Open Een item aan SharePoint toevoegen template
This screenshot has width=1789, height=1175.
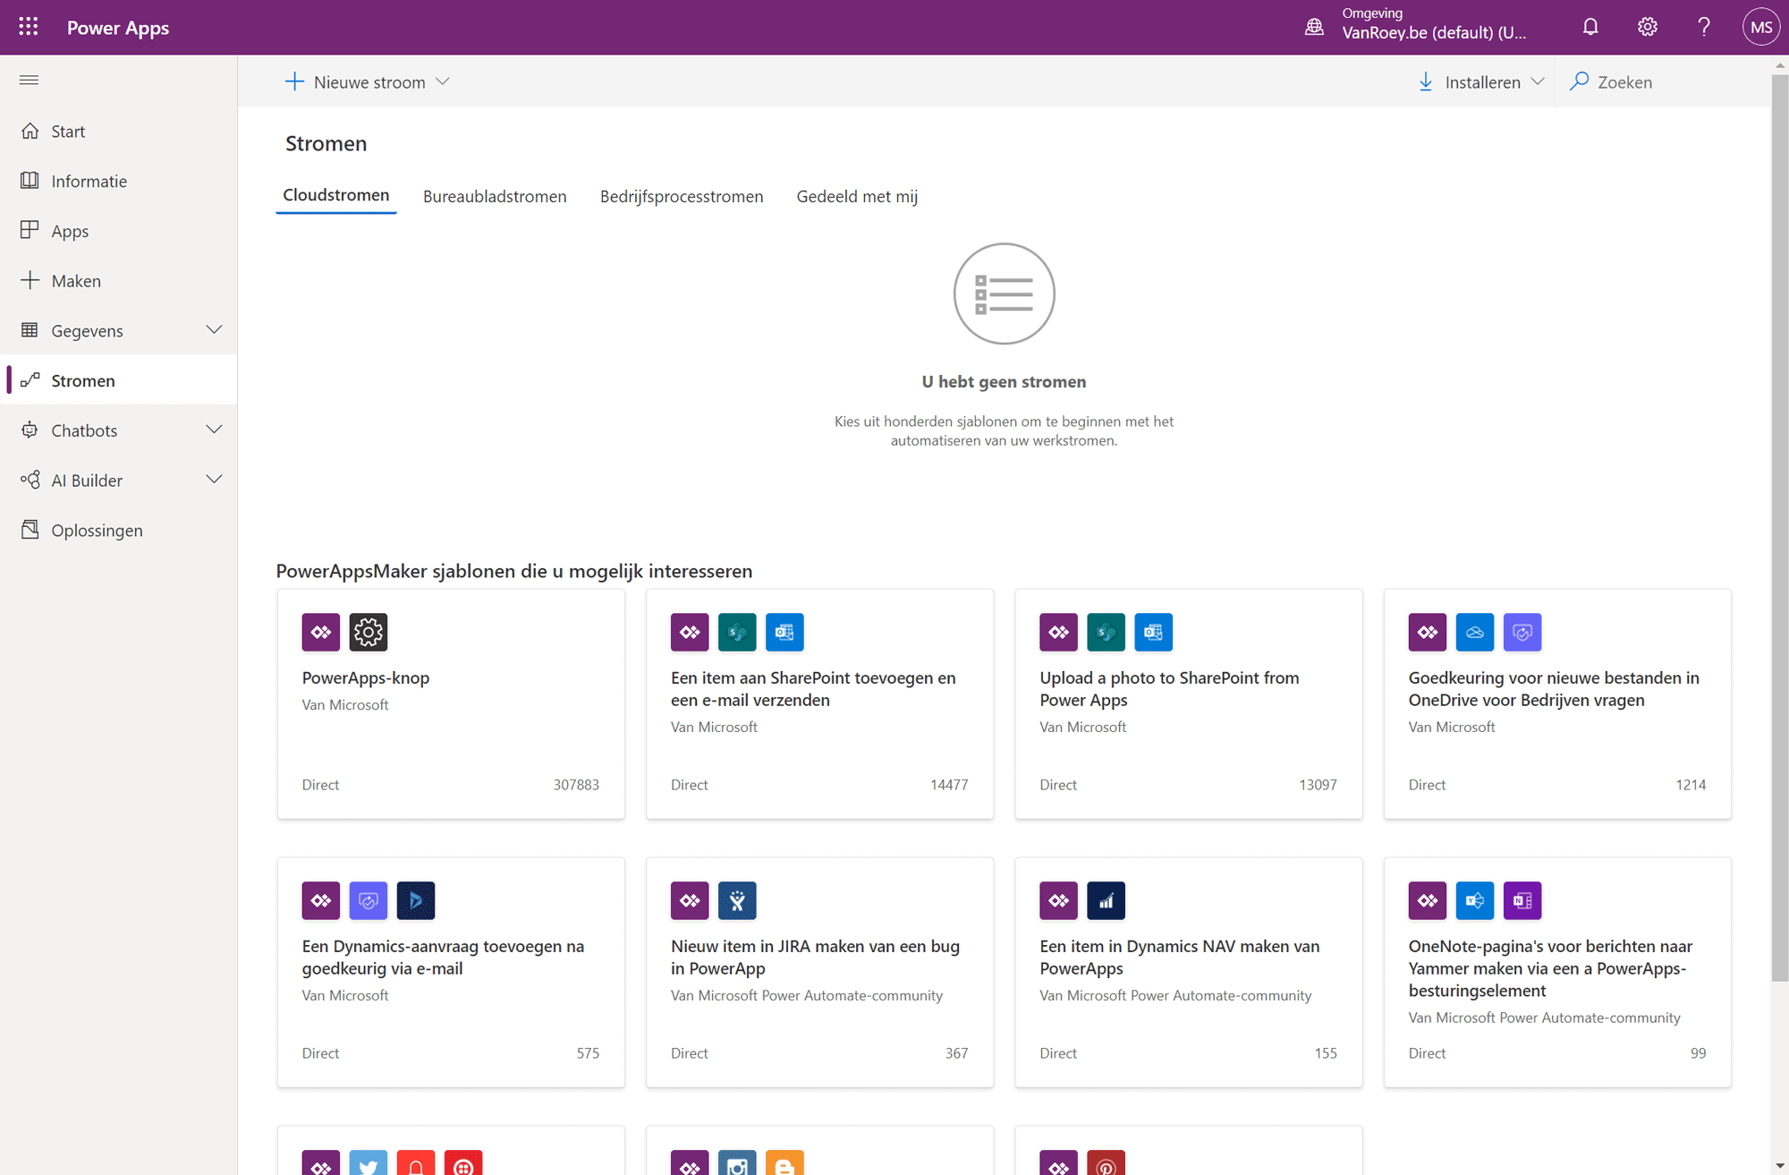pos(819,703)
